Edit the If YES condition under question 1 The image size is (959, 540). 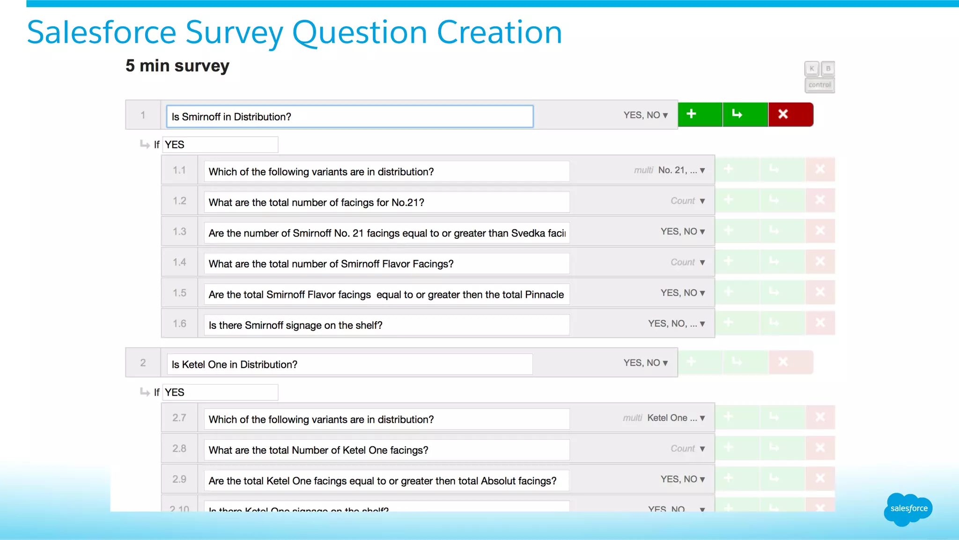pos(220,144)
